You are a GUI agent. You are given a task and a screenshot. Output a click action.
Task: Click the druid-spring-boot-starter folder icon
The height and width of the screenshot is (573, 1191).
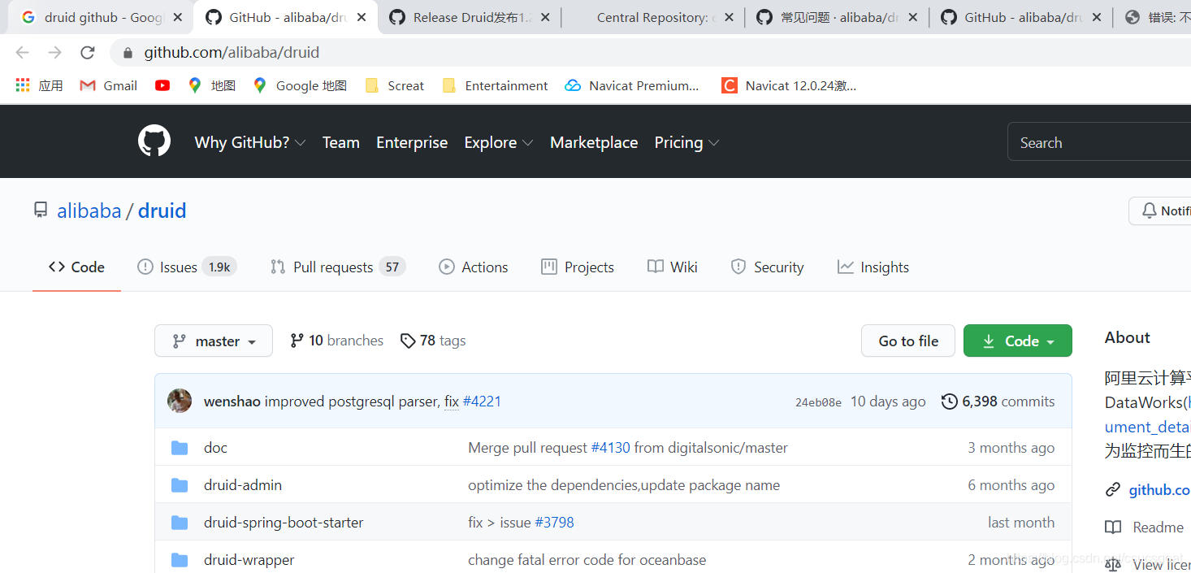180,523
